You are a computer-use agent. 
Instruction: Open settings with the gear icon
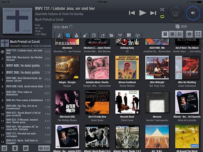(189, 34)
